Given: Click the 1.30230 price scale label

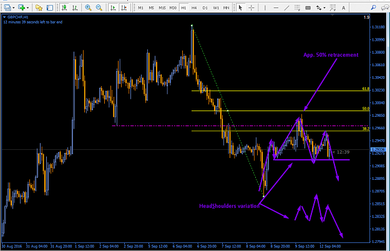Looking at the screenshot, I should (378, 91).
